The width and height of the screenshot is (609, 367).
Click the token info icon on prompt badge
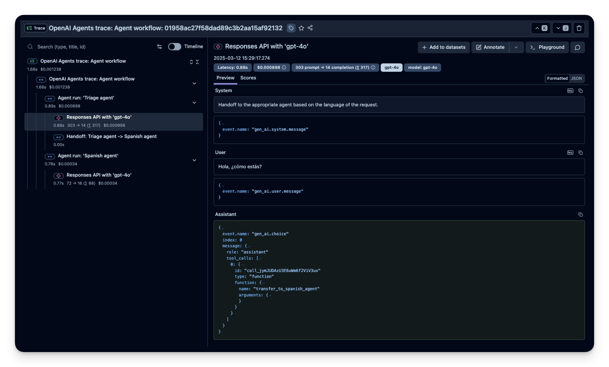click(373, 68)
